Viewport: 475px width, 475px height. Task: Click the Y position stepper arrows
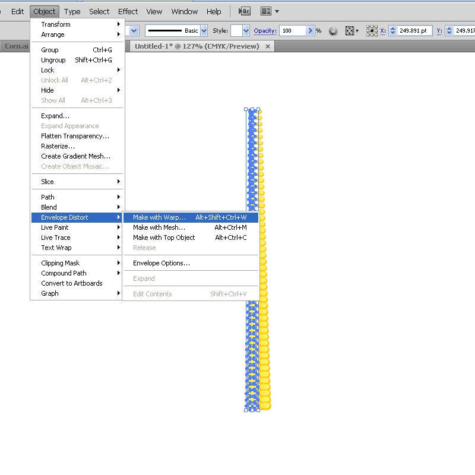coord(449,31)
